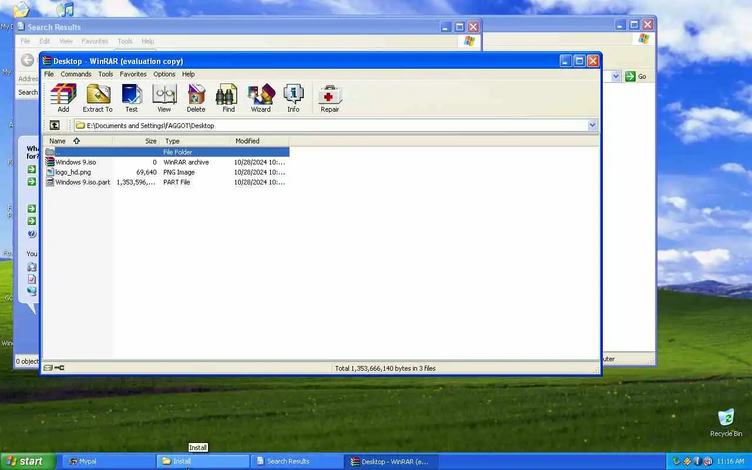Open the WinRAR Favorites menu

pos(133,74)
